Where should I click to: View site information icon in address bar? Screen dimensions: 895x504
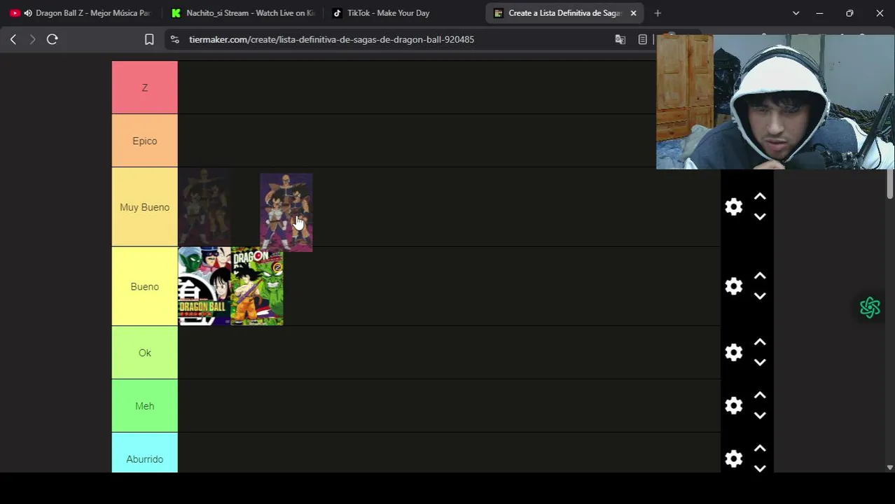point(175,39)
